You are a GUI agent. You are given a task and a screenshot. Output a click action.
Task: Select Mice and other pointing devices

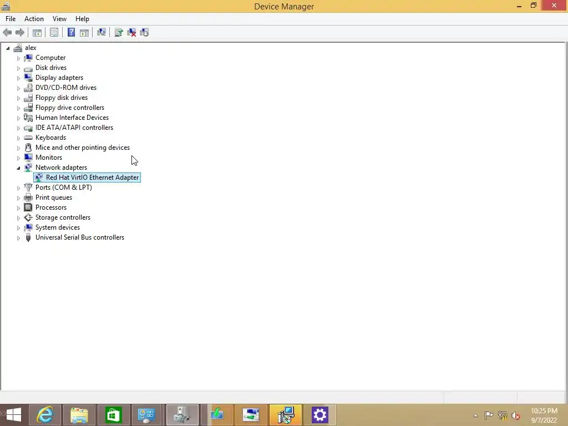click(82, 148)
